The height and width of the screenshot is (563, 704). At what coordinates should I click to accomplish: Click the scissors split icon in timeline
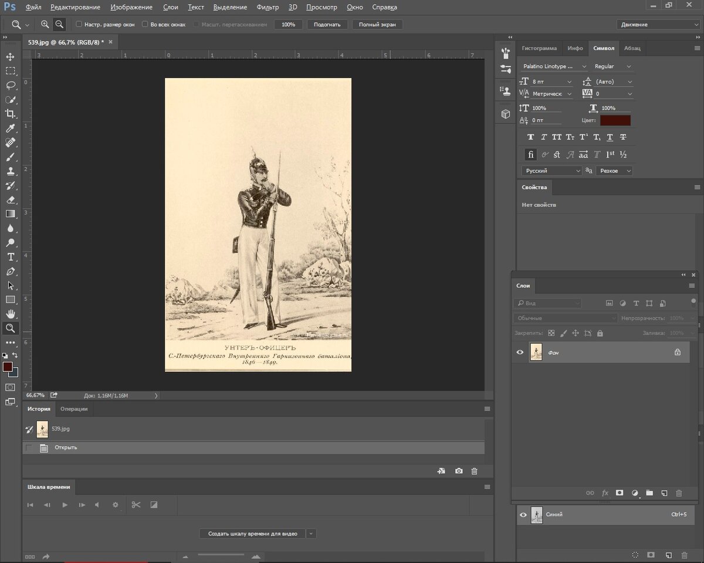click(x=136, y=504)
